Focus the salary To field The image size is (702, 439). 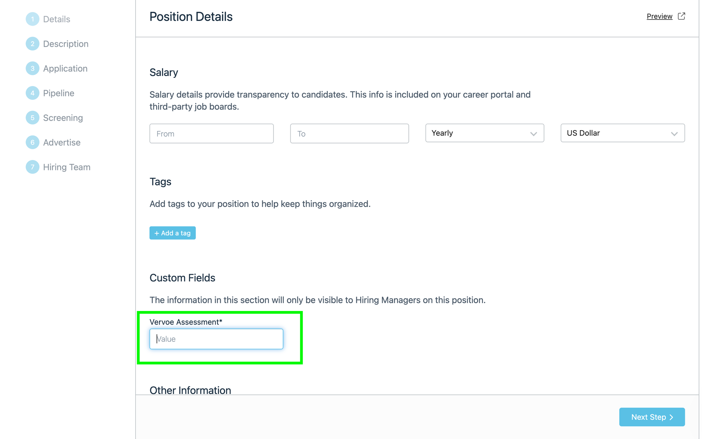[349, 134]
